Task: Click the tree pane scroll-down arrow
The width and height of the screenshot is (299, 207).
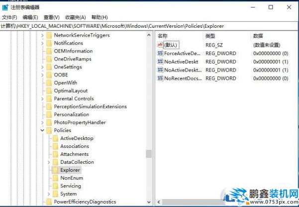Action: [149, 202]
